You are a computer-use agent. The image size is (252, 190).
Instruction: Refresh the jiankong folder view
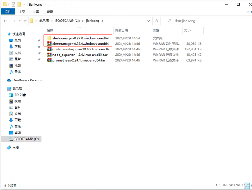157,21
